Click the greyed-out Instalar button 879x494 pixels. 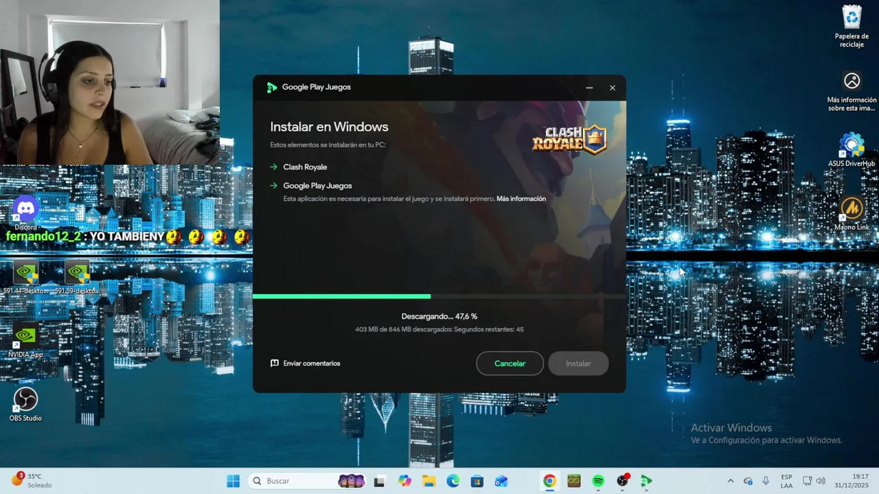point(578,364)
